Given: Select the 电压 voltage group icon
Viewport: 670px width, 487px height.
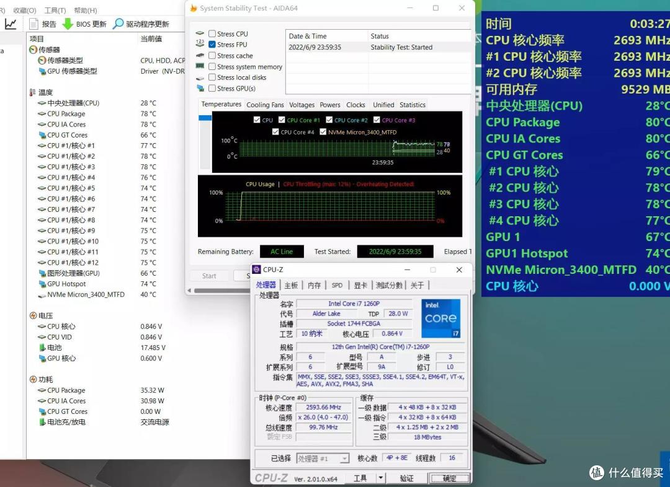Looking at the screenshot, I should click(33, 315).
